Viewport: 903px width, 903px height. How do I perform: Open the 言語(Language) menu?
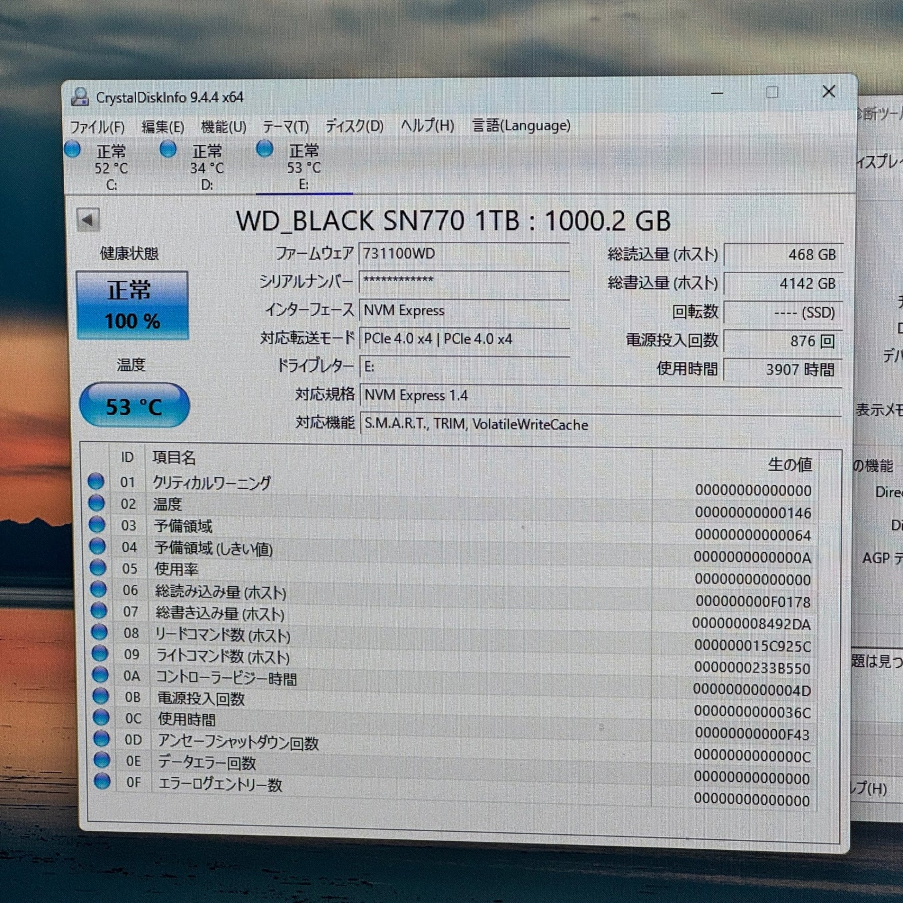(521, 126)
